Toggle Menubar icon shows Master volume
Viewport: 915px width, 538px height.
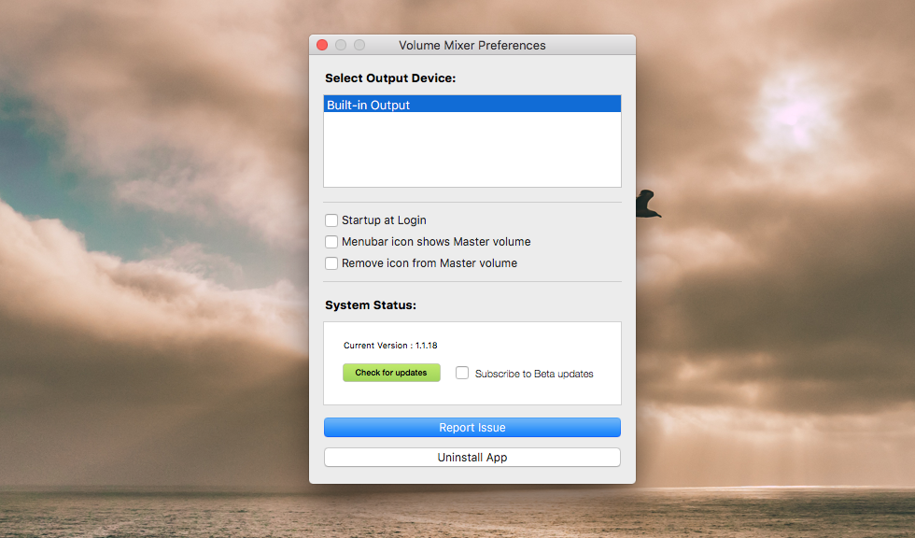(x=331, y=242)
